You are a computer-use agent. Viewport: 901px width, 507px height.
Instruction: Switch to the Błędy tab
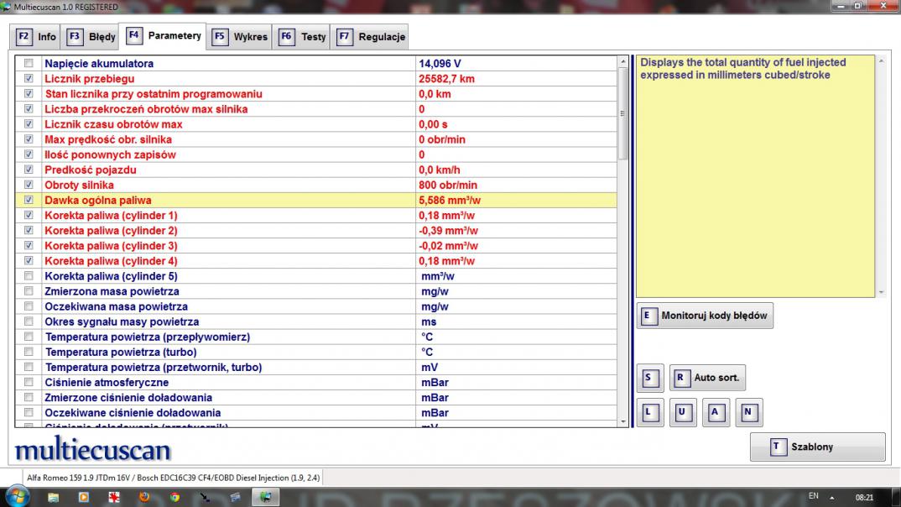pyautogui.click(x=91, y=37)
